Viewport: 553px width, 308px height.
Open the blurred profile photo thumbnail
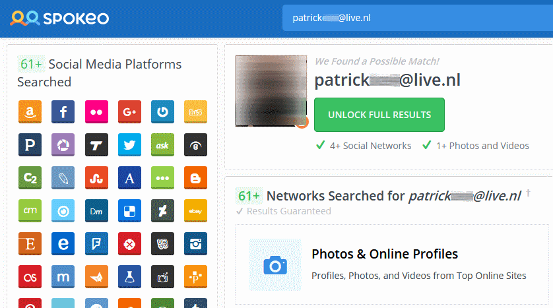click(271, 91)
